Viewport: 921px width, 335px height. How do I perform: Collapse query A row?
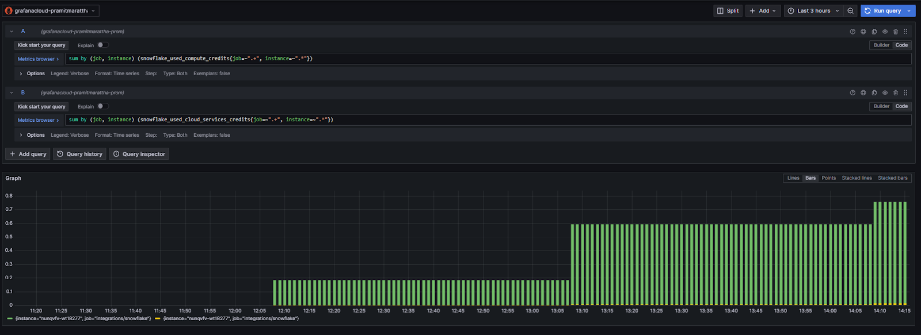[x=12, y=32]
